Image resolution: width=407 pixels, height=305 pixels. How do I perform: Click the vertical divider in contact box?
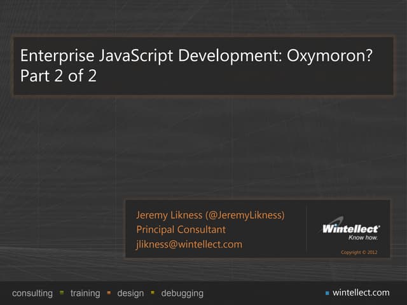click(307, 229)
